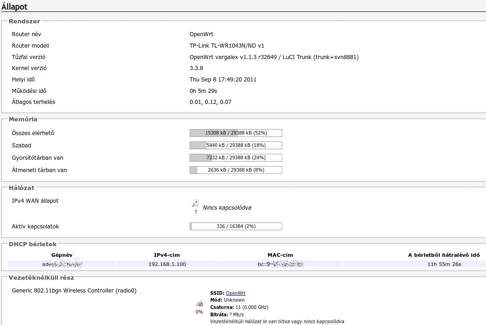Click the wireless disabled signal icon

(199, 303)
